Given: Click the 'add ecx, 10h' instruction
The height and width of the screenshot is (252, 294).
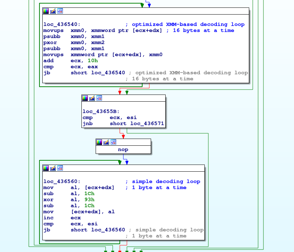Looking at the screenshot, I should coord(71,60).
